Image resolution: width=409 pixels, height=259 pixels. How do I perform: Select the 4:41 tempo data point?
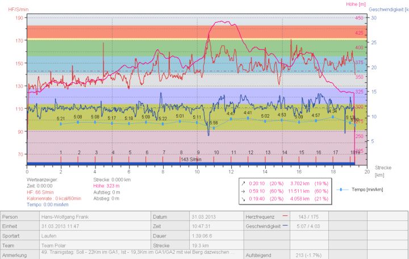point(248,118)
